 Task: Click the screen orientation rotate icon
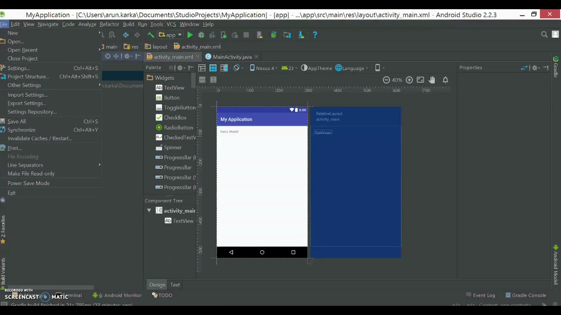237,68
